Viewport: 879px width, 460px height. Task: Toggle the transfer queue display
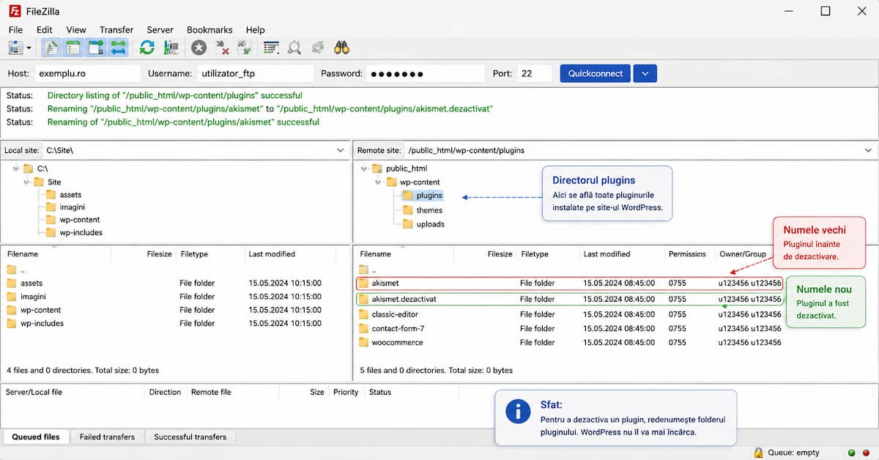pos(118,48)
